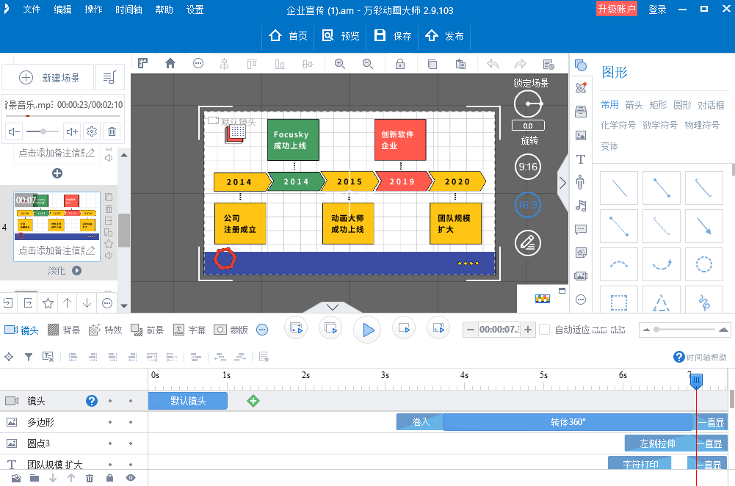The width and height of the screenshot is (735, 486).
Task: Redo the last action
Action: pyautogui.click(x=521, y=64)
